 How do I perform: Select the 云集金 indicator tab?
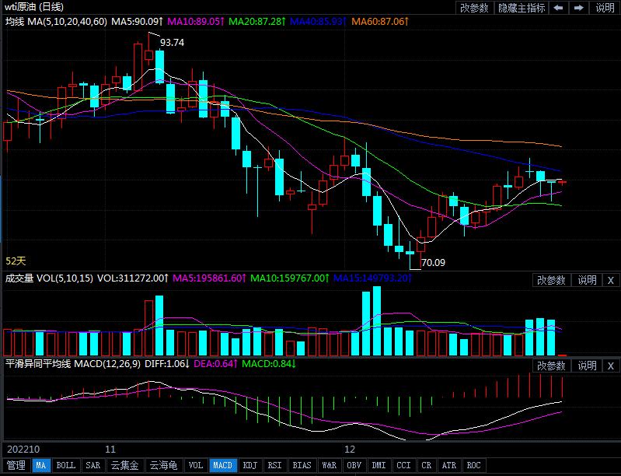124,466
